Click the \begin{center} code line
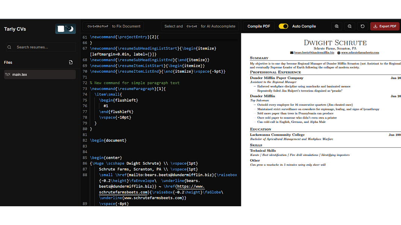 pyautogui.click(x=106, y=157)
